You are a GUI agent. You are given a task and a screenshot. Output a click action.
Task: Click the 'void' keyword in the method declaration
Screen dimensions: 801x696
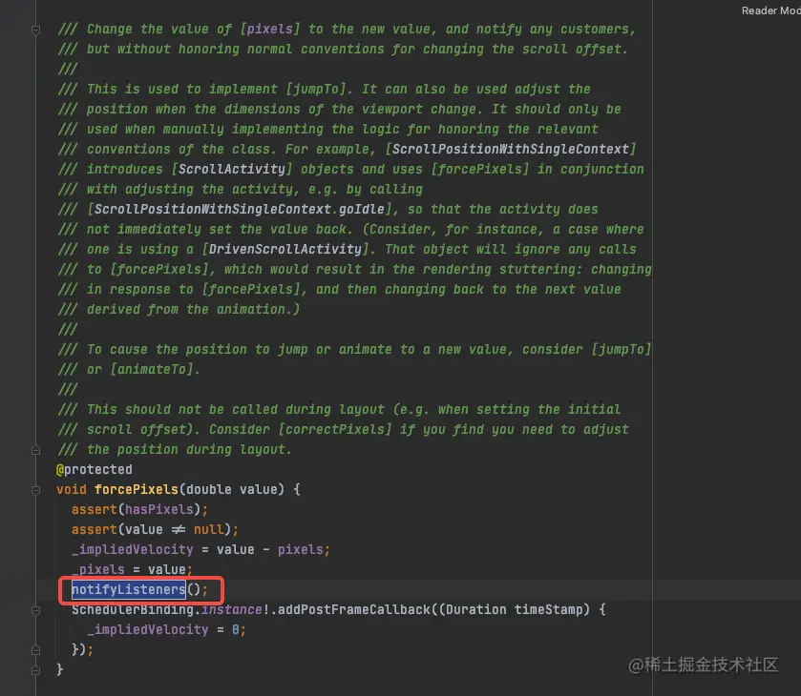[72, 490]
